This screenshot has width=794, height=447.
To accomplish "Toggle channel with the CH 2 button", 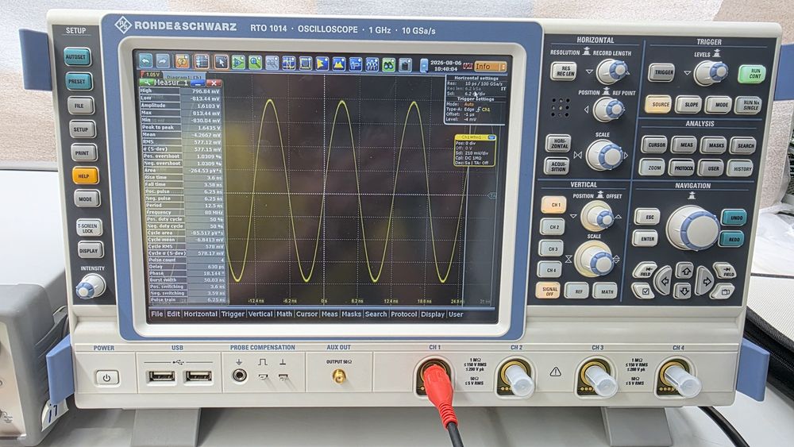I will pos(553,227).
